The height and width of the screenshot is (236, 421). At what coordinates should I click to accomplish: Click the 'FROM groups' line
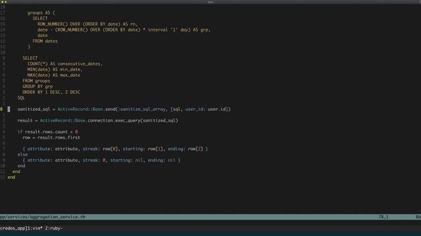point(36,81)
